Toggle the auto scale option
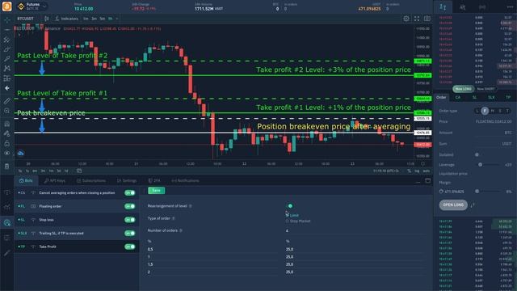Viewport: 517px width, 291px height. [x=426, y=171]
